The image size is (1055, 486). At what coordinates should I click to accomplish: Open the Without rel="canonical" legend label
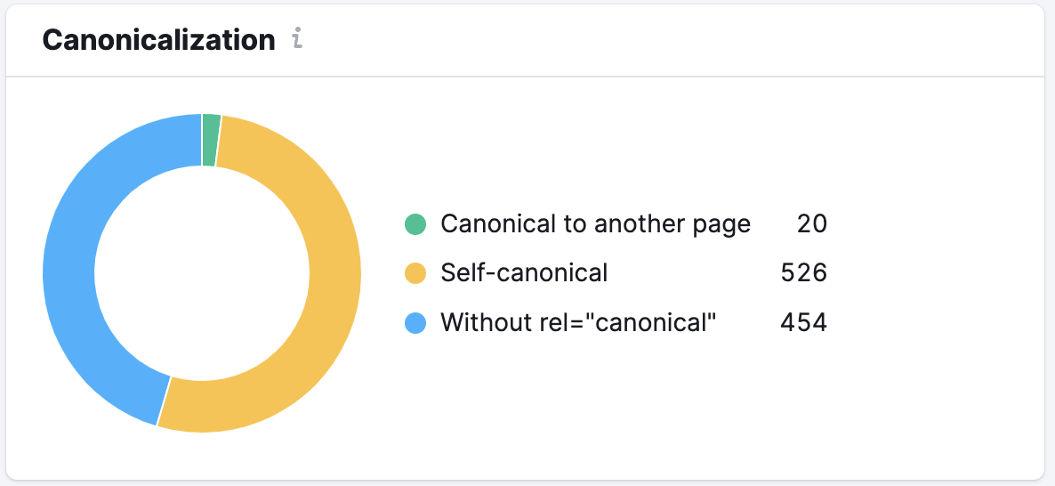[x=578, y=322]
